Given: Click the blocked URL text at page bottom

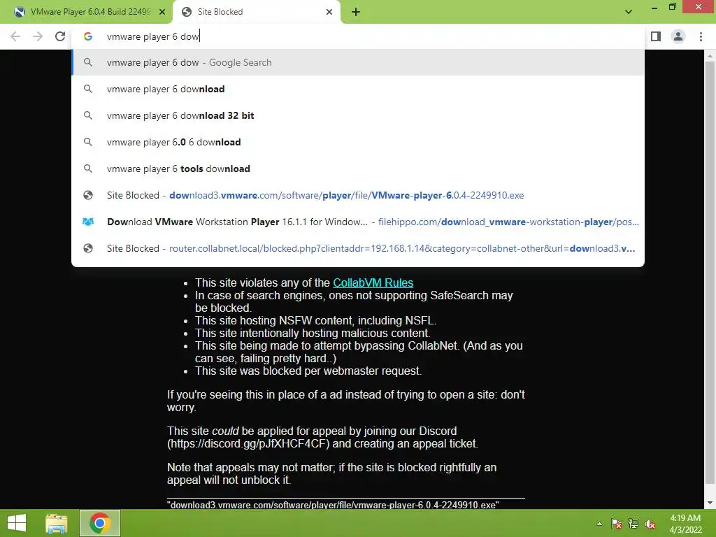Looking at the screenshot, I should point(333,505).
